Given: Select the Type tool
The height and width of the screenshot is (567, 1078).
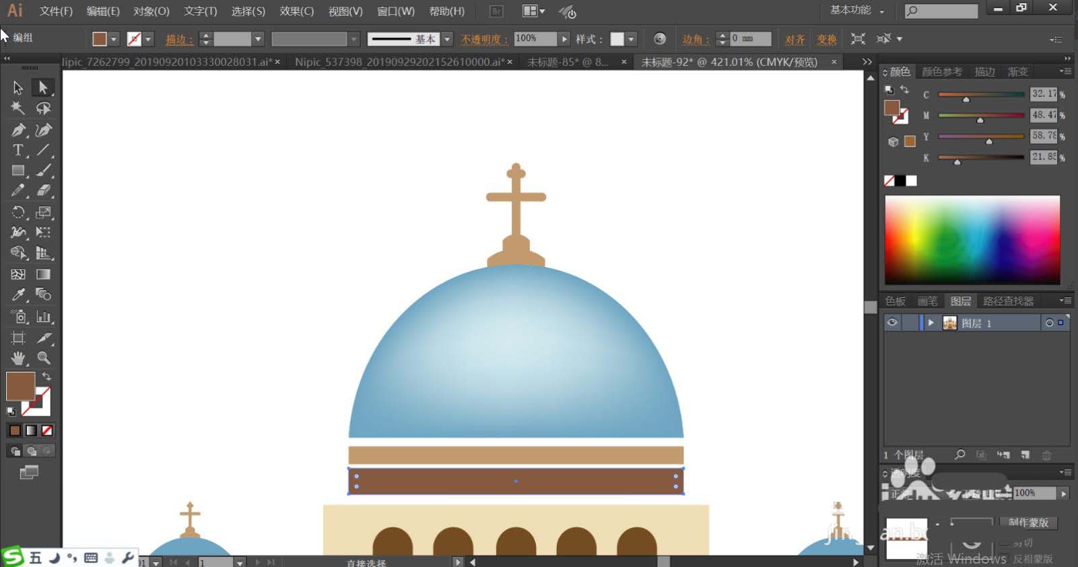Looking at the screenshot, I should (x=18, y=150).
